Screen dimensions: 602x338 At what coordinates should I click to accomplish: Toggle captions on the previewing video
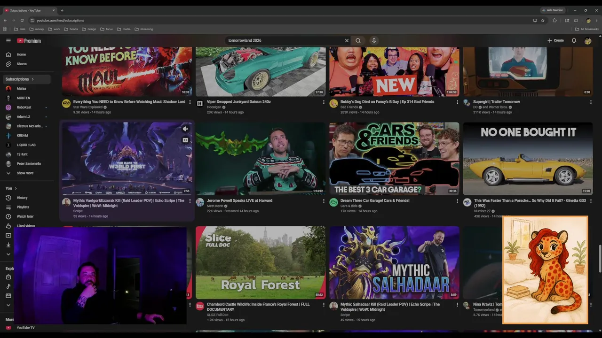coord(186,140)
